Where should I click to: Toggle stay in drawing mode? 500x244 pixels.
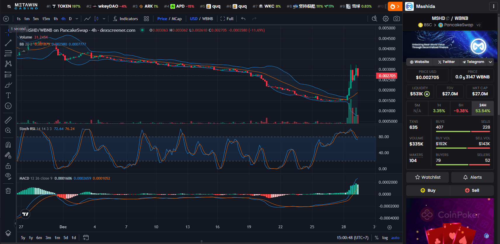[8, 155]
